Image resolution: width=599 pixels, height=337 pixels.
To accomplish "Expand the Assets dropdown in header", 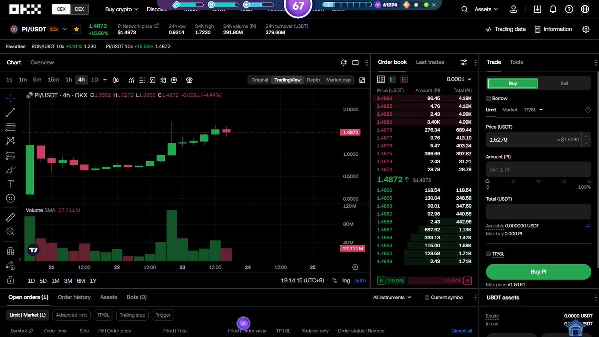I will tap(486, 9).
